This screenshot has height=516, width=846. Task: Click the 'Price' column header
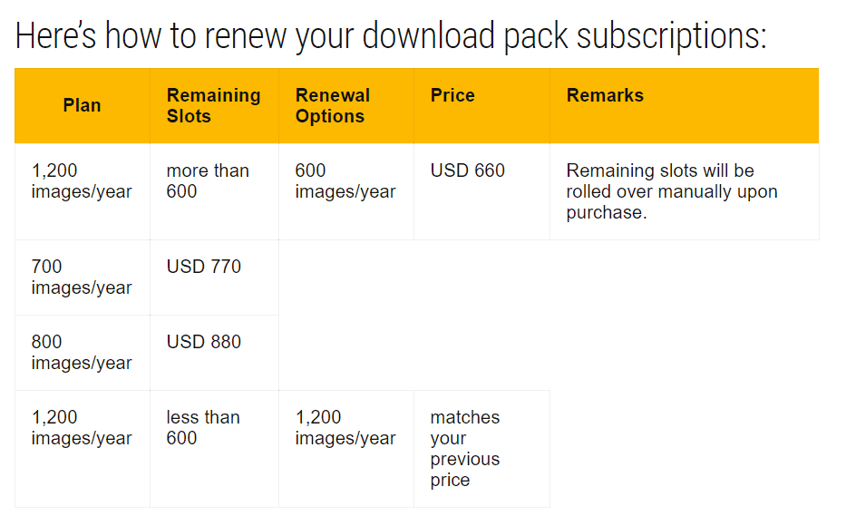[452, 95]
